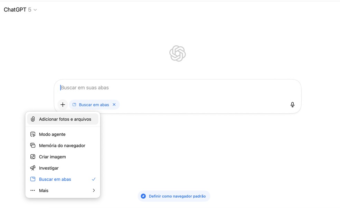Click the plus attachment button

tap(63, 105)
